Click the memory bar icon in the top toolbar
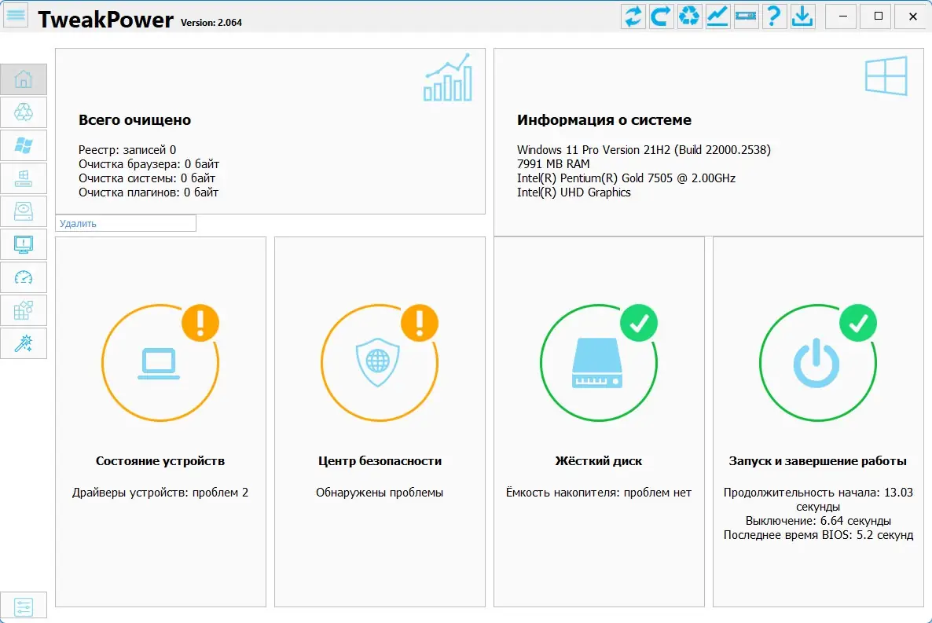The width and height of the screenshot is (932, 623). click(x=746, y=16)
